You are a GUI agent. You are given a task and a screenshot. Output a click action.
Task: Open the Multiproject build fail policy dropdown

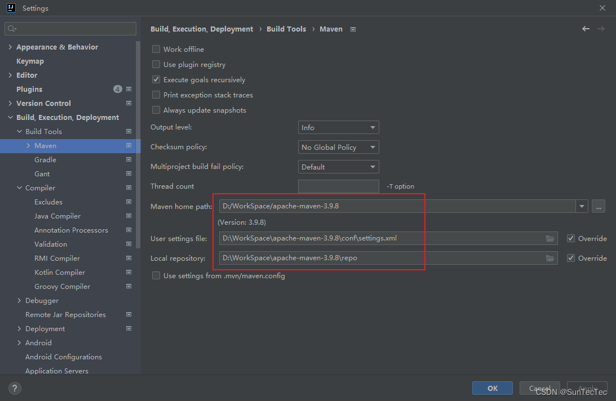(x=338, y=167)
